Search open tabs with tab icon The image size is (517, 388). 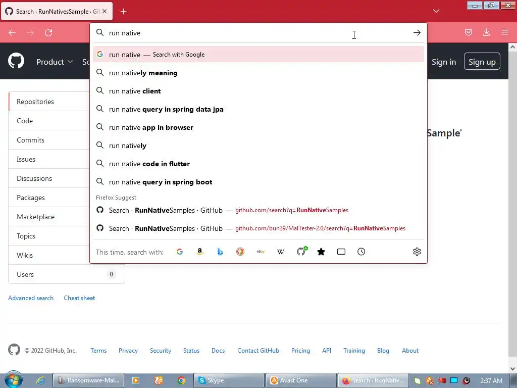tap(341, 252)
